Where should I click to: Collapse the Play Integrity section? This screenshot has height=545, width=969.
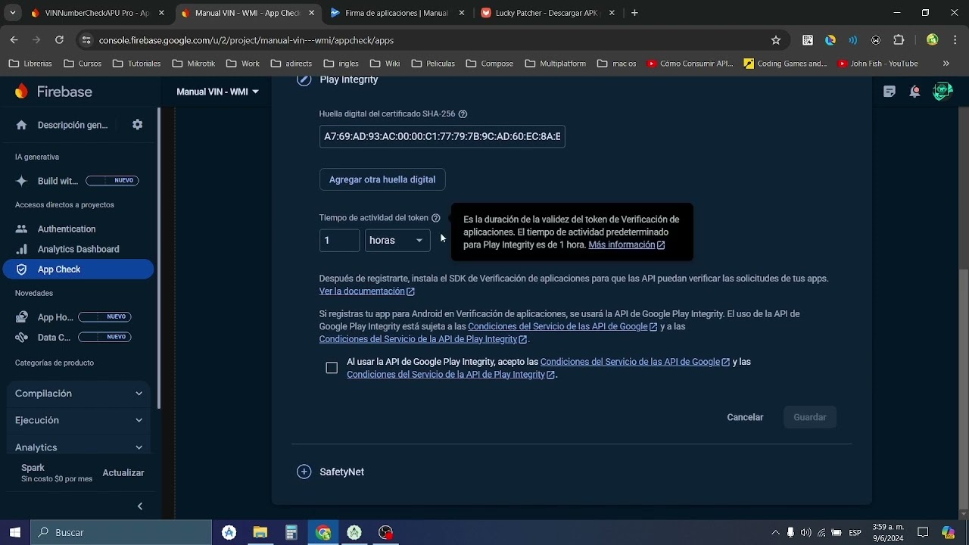click(x=304, y=79)
